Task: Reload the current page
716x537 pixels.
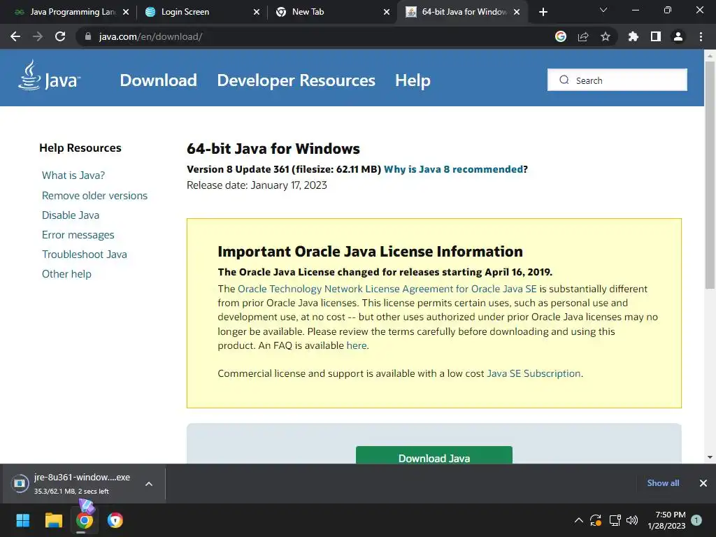Action: pos(60,36)
